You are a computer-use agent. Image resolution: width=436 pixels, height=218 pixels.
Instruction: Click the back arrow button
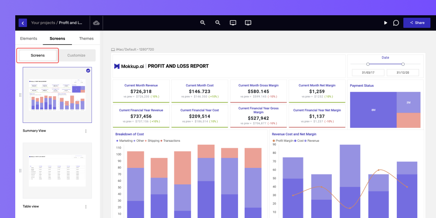point(23,23)
